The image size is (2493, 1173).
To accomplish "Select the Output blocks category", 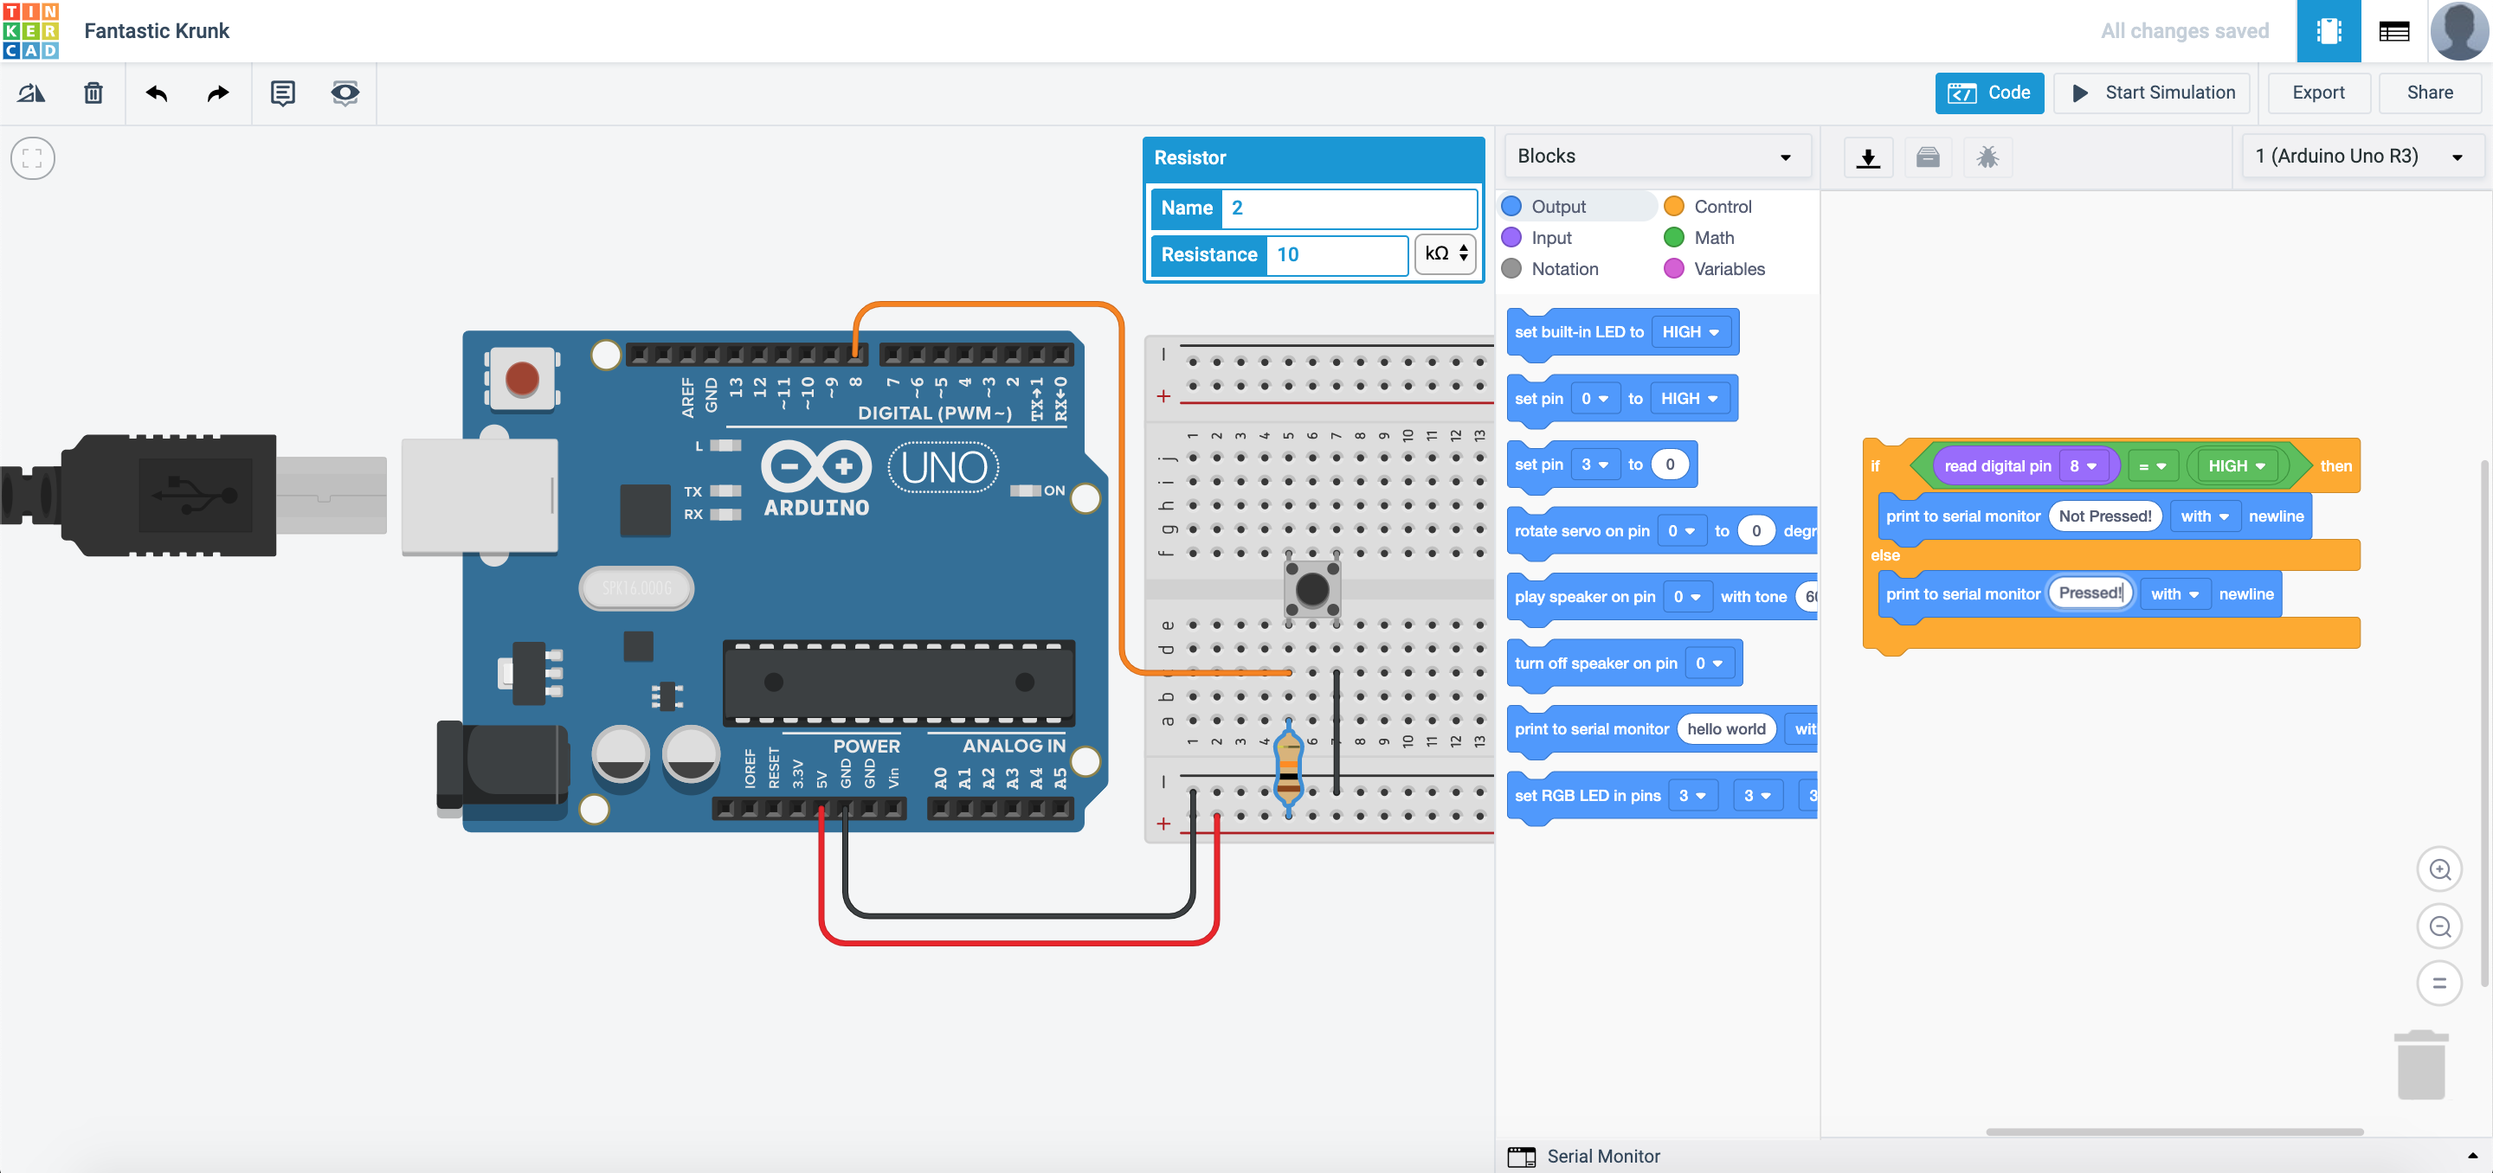I will pyautogui.click(x=1558, y=206).
